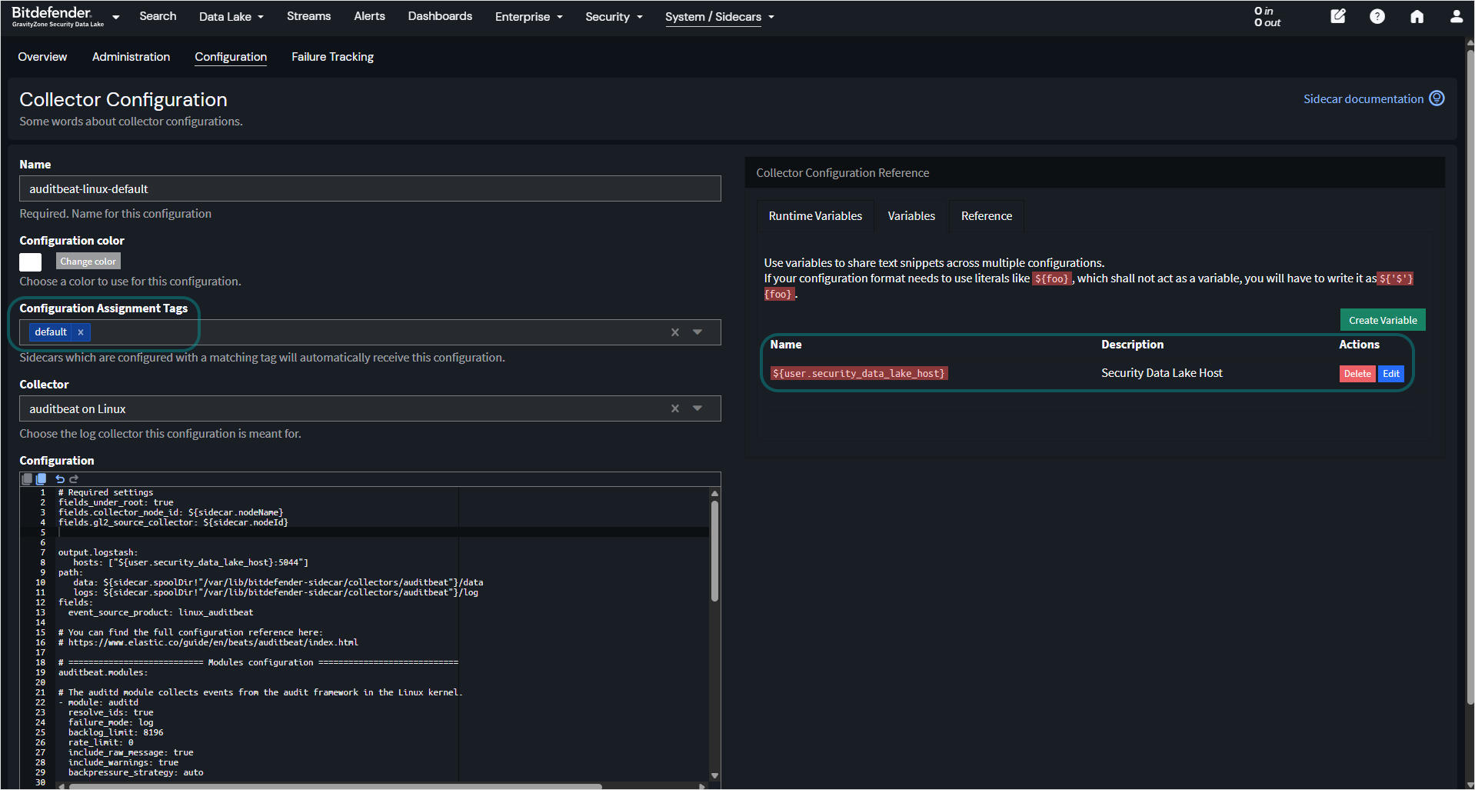The width and height of the screenshot is (1475, 790).
Task: Click the redo icon in the editor toolbar
Action: click(x=74, y=479)
